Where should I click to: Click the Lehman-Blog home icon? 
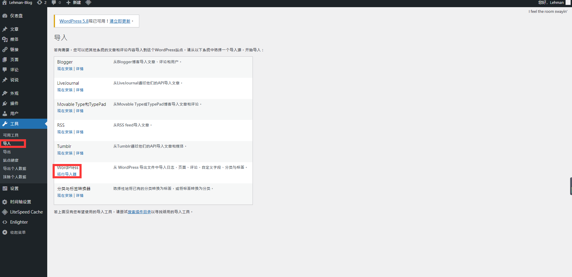pyautogui.click(x=4, y=2)
